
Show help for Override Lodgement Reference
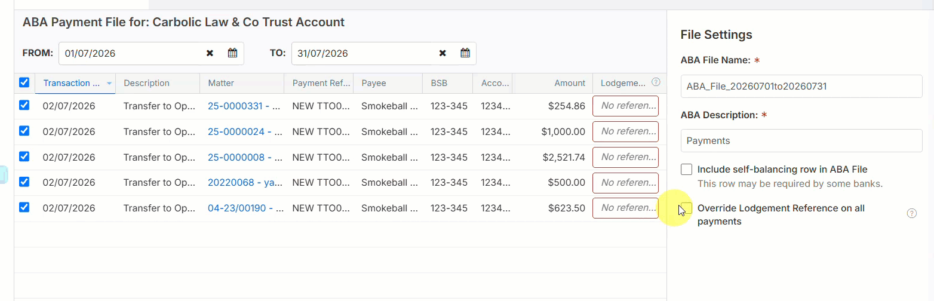(x=912, y=213)
